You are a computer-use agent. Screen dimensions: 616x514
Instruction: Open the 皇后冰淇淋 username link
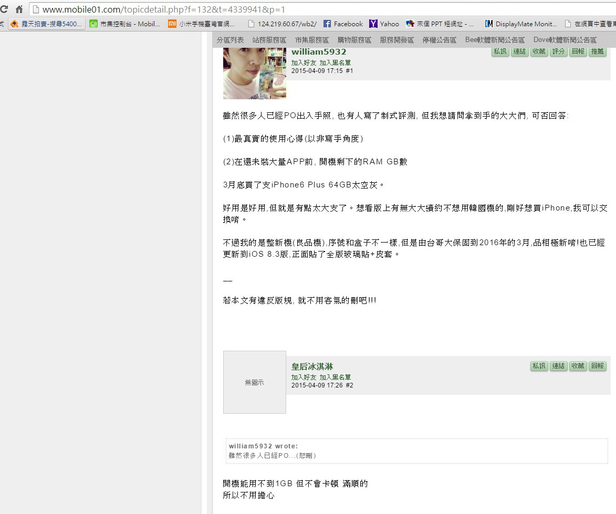[312, 366]
